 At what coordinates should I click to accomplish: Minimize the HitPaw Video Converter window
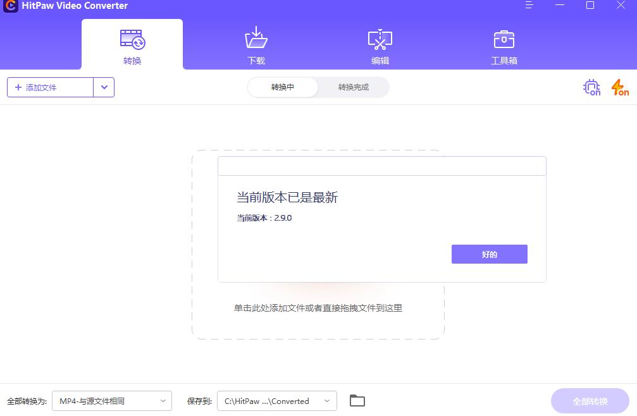[x=560, y=5]
